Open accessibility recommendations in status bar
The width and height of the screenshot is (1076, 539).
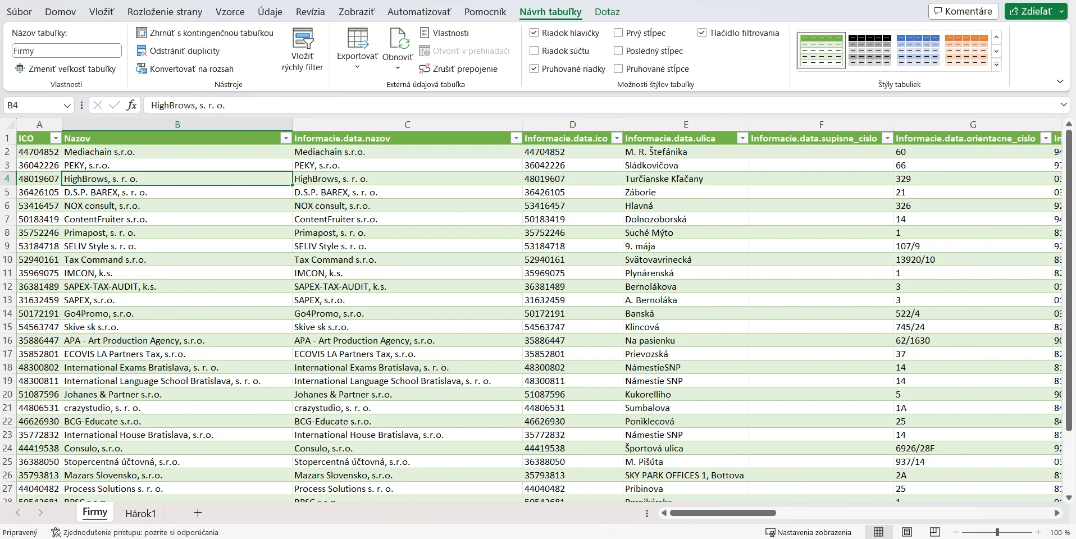coord(135,532)
